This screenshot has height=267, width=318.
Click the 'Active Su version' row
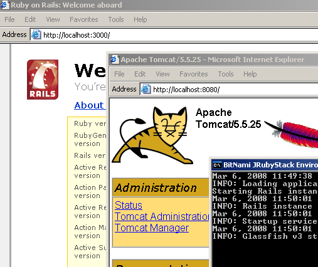tap(90, 251)
